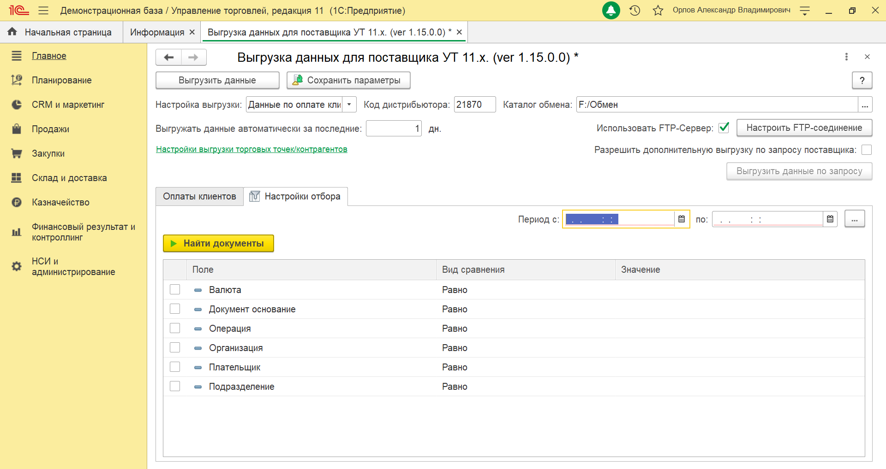Click the Вид сравнения column header
886x469 pixels.
(x=526, y=270)
